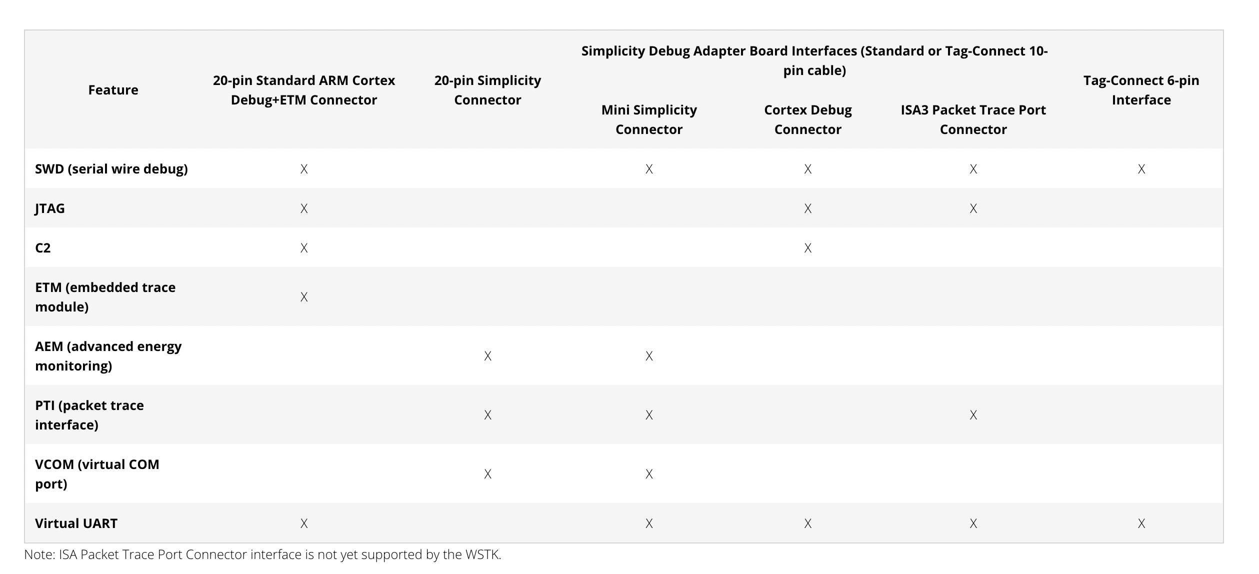Select the VCOM (virtual COM port) label
This screenshot has width=1259, height=574.
coord(97,474)
